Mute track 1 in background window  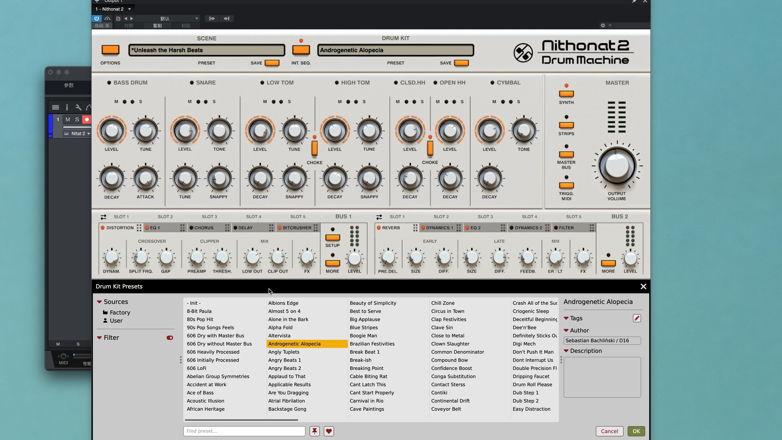click(x=68, y=119)
